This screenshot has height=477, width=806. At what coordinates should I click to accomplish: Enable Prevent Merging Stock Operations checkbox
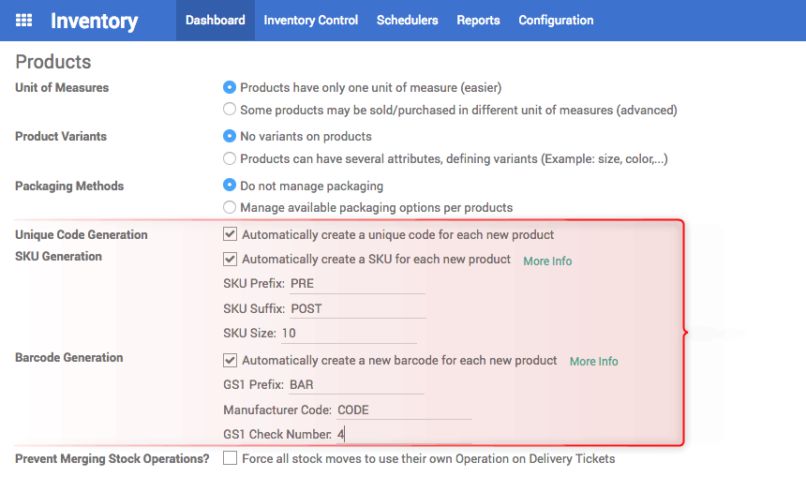pos(230,458)
